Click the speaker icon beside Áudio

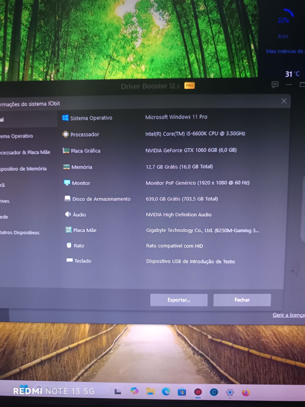coord(68,214)
